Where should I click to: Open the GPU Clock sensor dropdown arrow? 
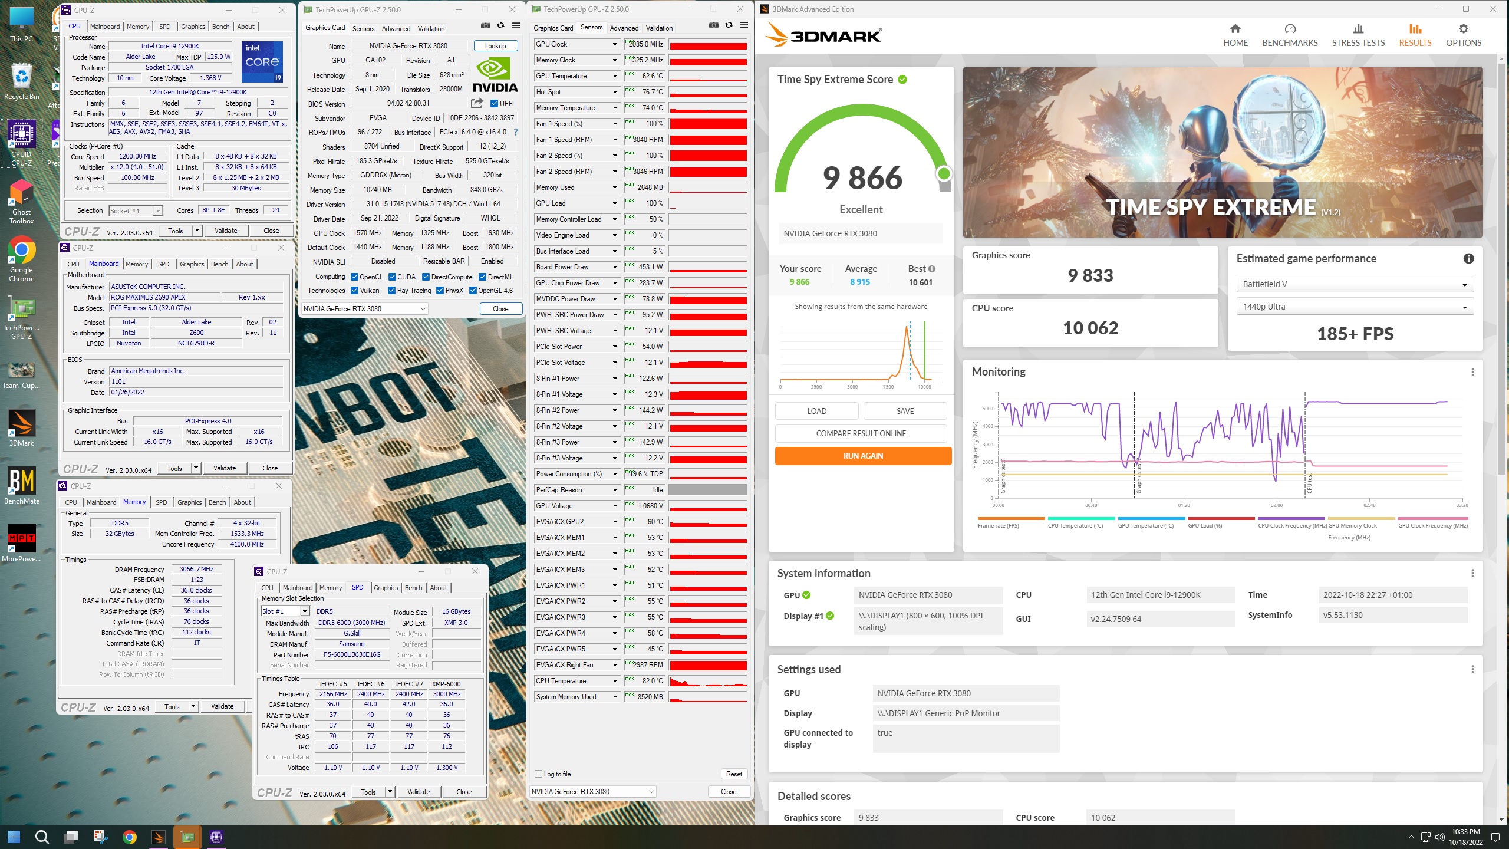point(614,44)
